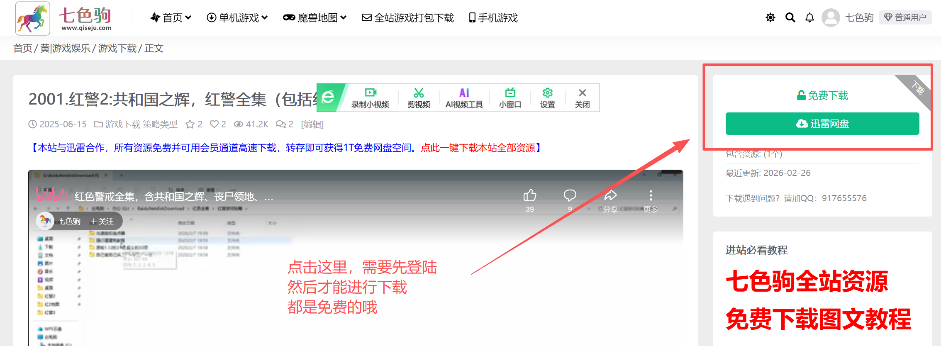Toggle dark mode with the sun icon

point(770,17)
